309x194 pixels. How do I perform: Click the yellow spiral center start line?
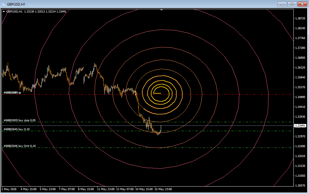coord(157,93)
